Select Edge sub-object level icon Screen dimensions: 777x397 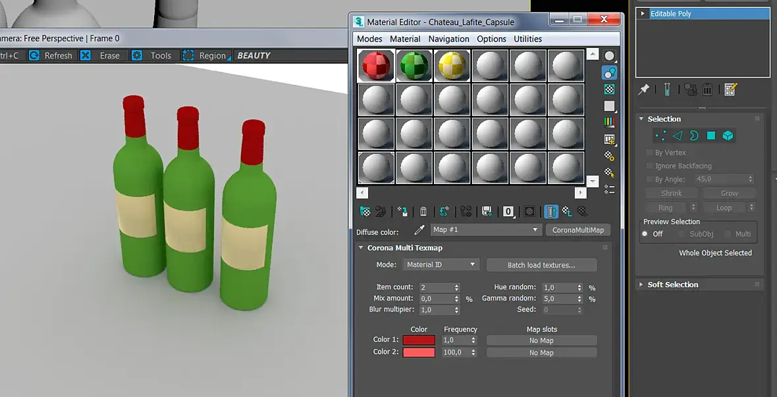pos(677,135)
